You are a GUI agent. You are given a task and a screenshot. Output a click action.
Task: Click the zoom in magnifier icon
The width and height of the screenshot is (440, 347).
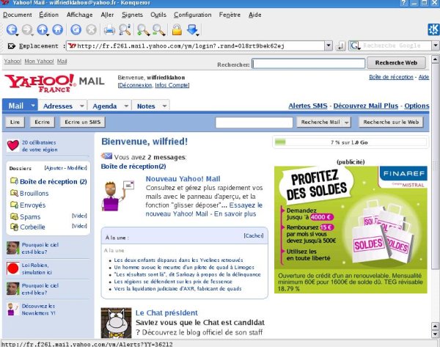[143, 30]
